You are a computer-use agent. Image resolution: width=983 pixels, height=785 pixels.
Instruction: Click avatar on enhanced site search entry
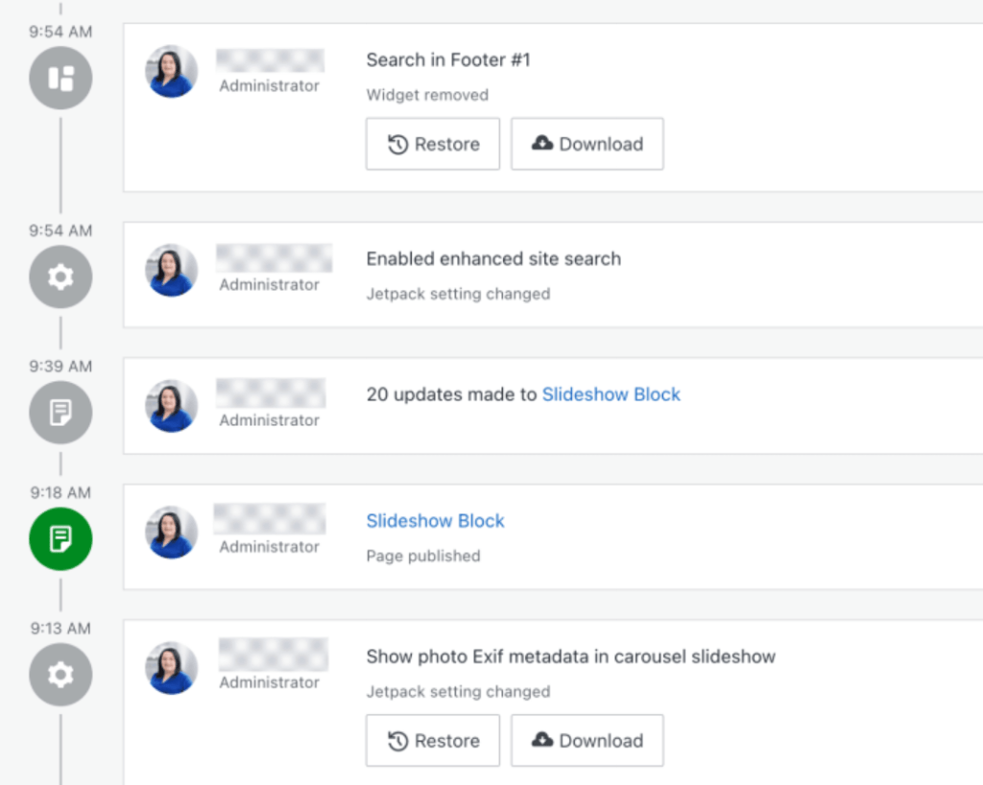(x=172, y=271)
